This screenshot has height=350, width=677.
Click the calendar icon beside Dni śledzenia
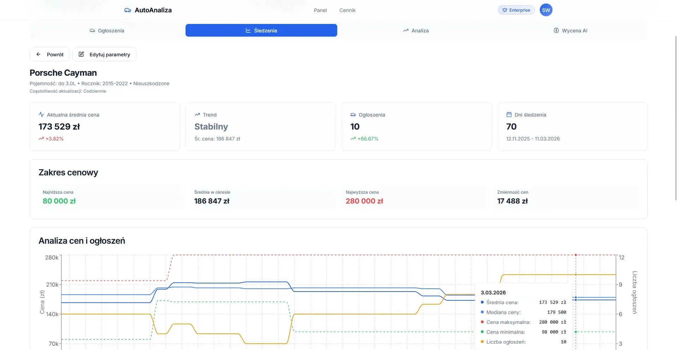pos(509,114)
